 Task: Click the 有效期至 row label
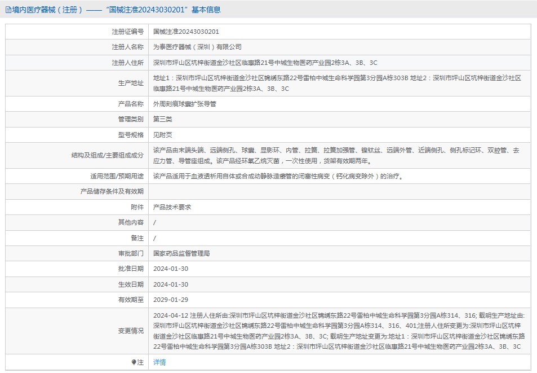(x=131, y=300)
